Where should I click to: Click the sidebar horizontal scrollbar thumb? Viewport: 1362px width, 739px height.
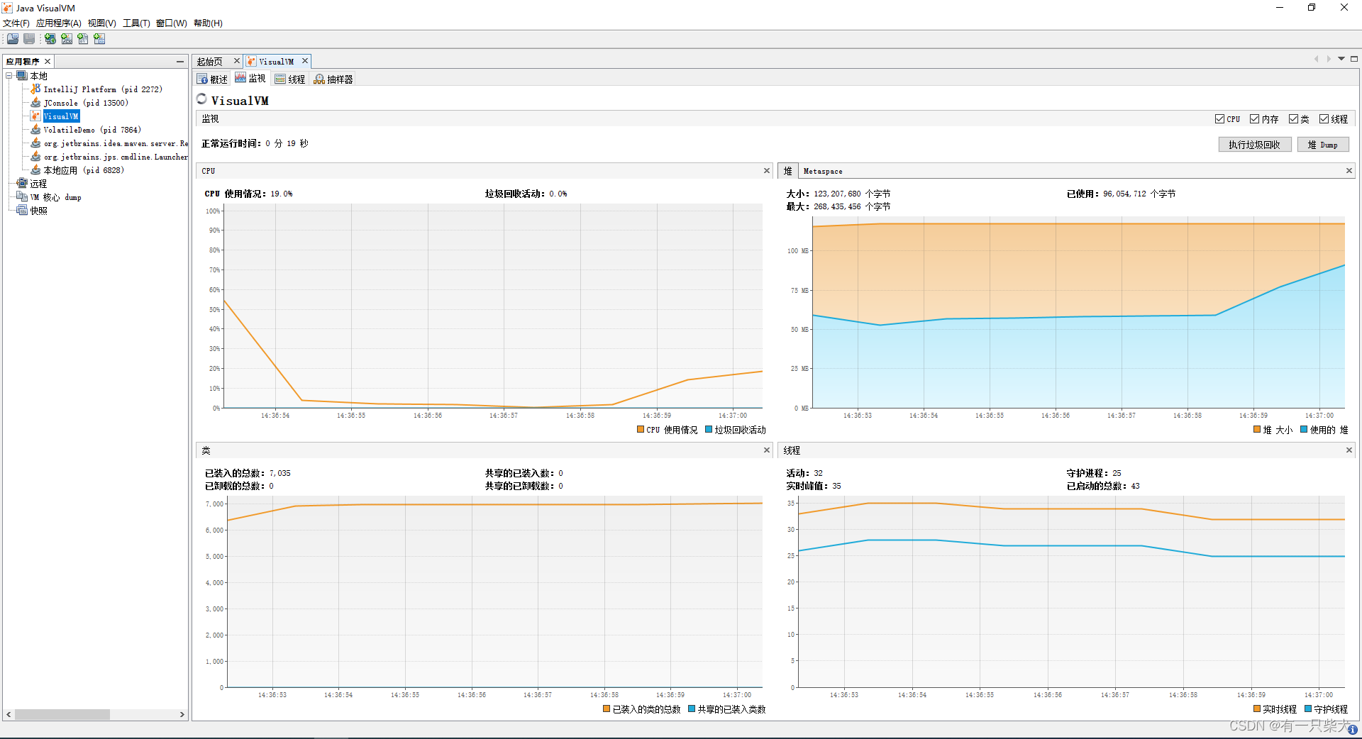(x=62, y=715)
